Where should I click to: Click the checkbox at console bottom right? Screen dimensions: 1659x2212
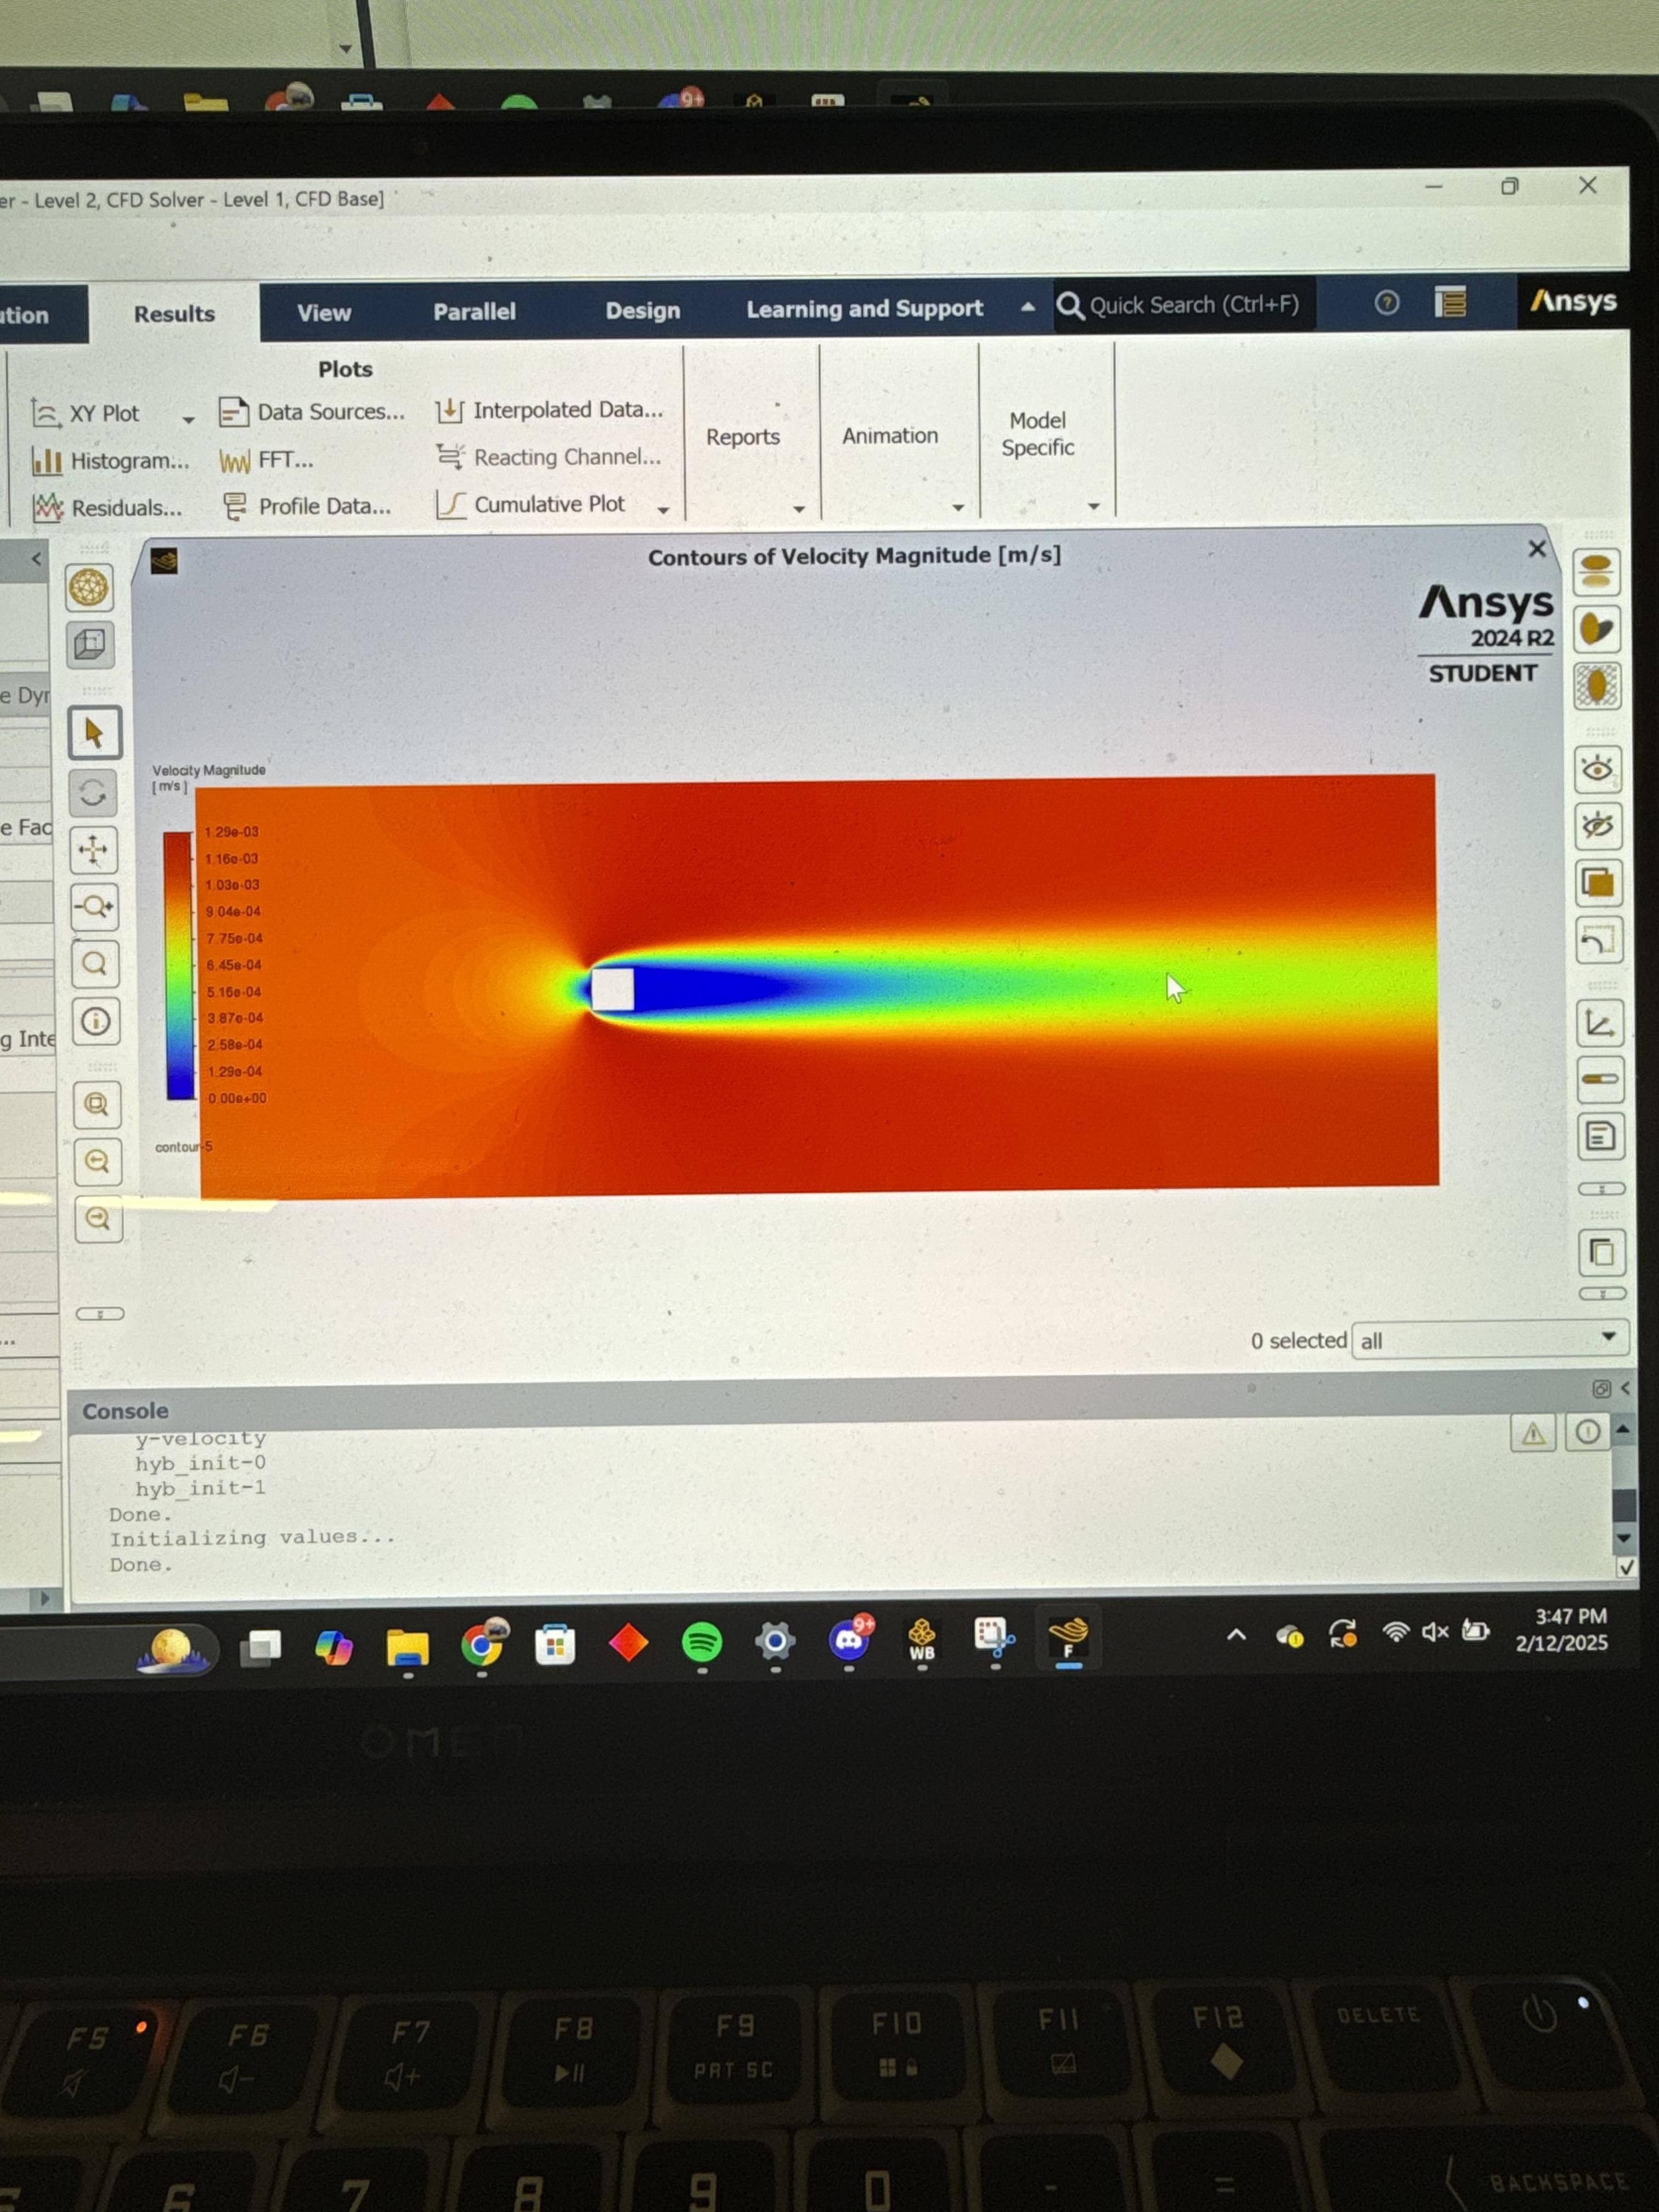coord(1626,1568)
